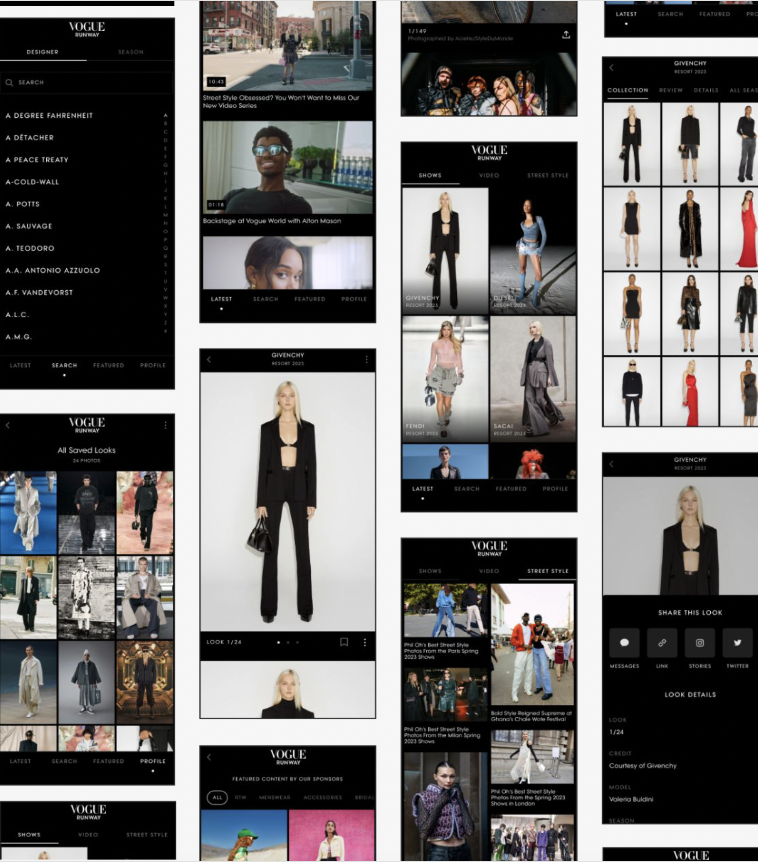Click the search magnifier icon in designer list
758x862 pixels.
point(9,83)
